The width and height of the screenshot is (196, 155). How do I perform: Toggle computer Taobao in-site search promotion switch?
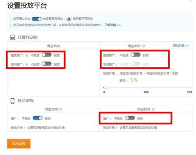[47, 55]
